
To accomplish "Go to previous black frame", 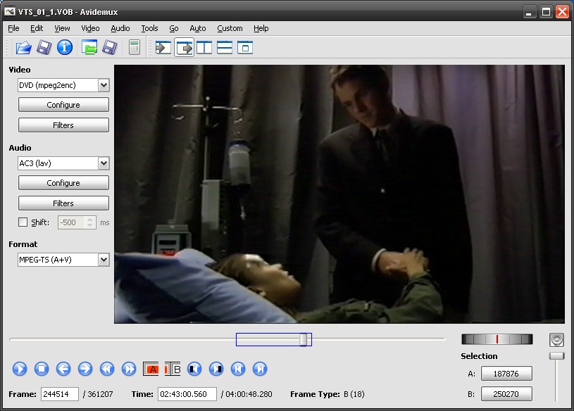I will tap(194, 369).
